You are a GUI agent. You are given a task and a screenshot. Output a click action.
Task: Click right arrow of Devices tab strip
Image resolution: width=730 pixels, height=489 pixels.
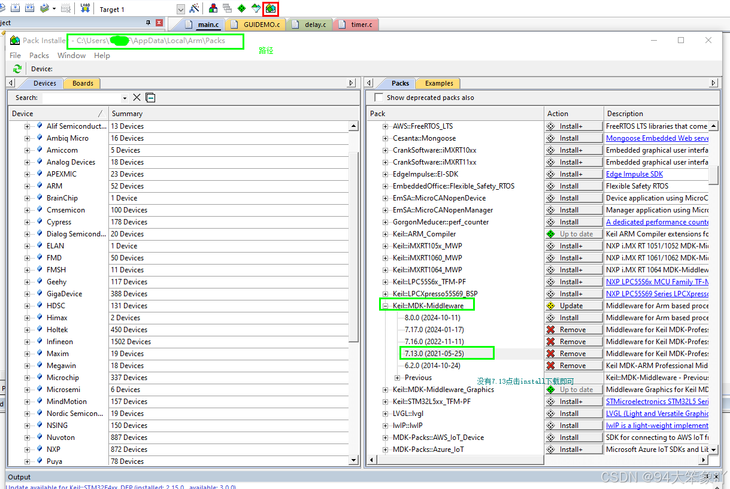coord(352,83)
